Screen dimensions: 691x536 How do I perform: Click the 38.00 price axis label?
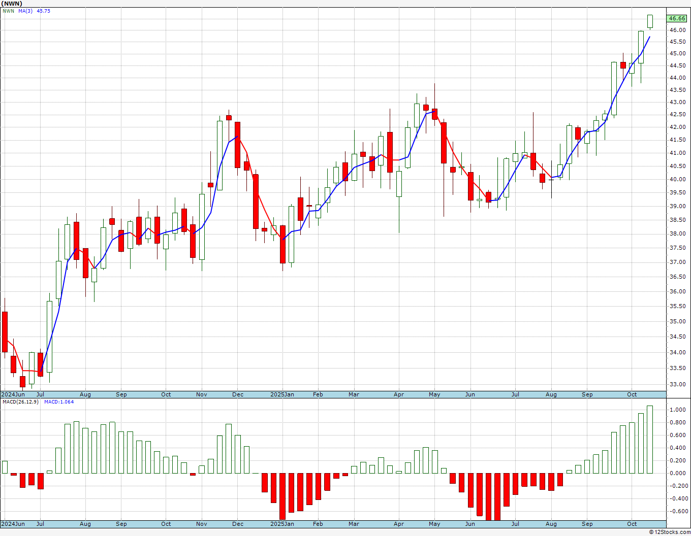[x=677, y=233]
